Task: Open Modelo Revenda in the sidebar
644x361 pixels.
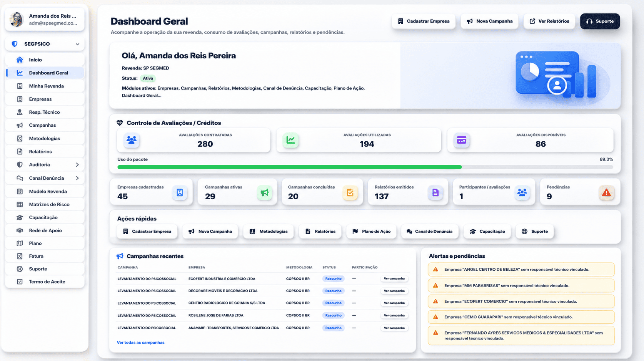Action: point(45,191)
